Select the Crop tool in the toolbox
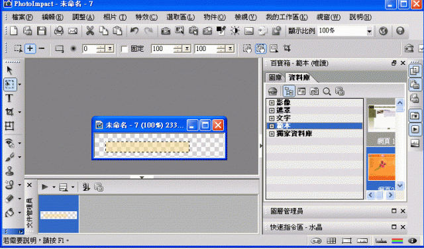424x249 pixels. click(x=9, y=112)
